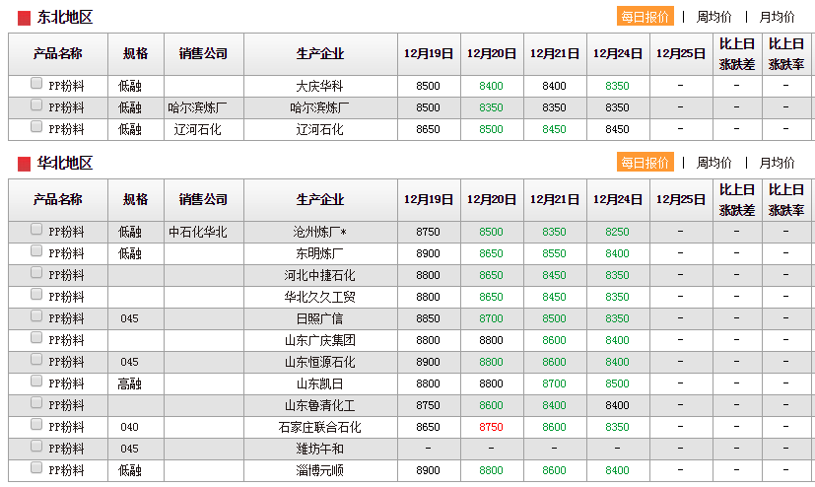Switch to the 月均价 tab for 东北地区
Image resolution: width=815 pixels, height=487 pixels.
pyautogui.click(x=777, y=17)
